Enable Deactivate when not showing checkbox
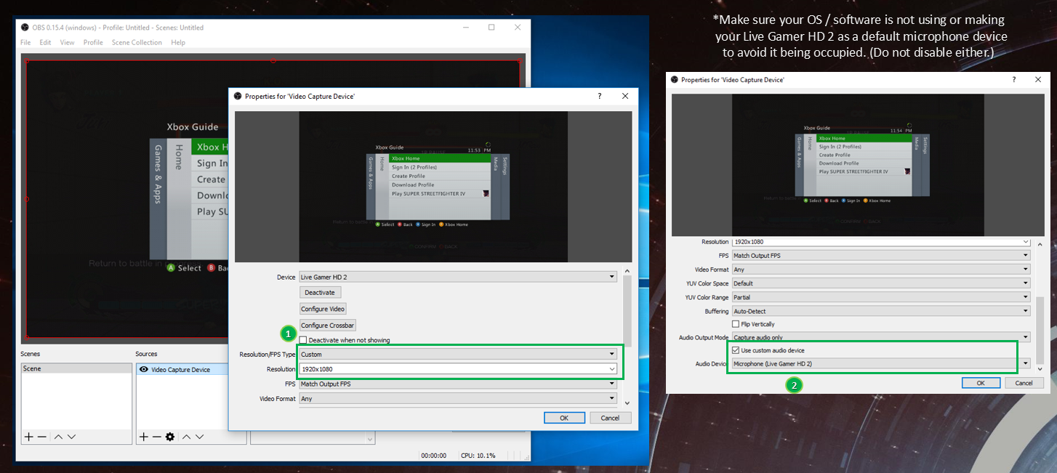This screenshot has width=1057, height=473. coord(303,340)
